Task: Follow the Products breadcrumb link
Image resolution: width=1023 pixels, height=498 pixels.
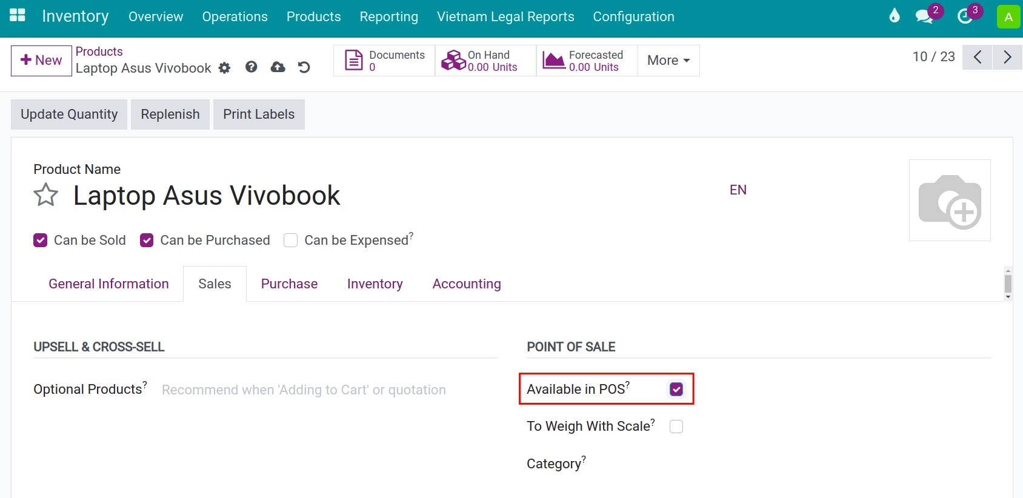Action: [99, 51]
